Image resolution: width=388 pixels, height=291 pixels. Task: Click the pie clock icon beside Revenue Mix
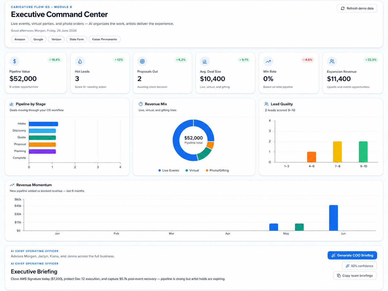(141, 104)
